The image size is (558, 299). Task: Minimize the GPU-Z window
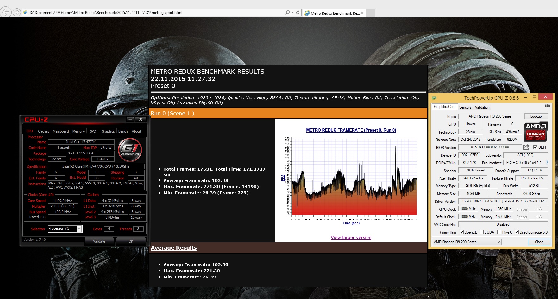[526, 97]
